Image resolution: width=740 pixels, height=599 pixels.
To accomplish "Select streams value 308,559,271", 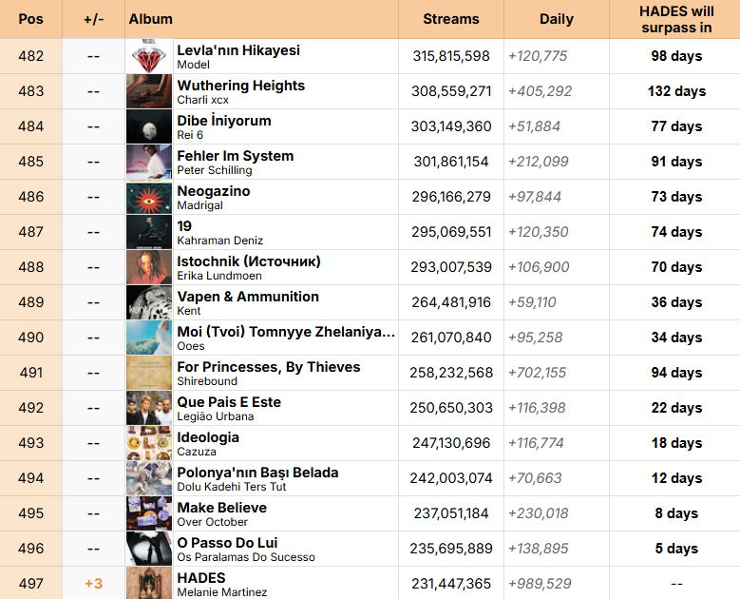I will (450, 91).
